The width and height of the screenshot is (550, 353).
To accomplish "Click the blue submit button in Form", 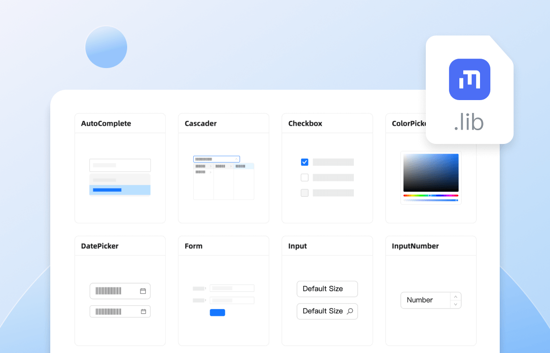I will (217, 313).
